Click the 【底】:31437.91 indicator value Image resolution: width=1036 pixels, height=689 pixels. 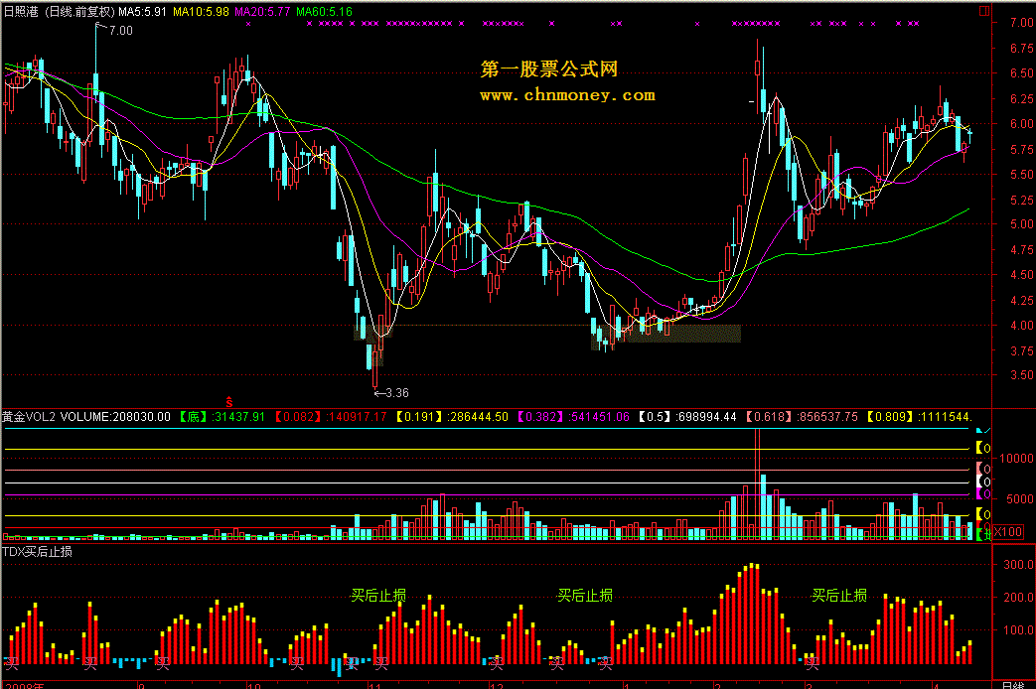(x=222, y=417)
